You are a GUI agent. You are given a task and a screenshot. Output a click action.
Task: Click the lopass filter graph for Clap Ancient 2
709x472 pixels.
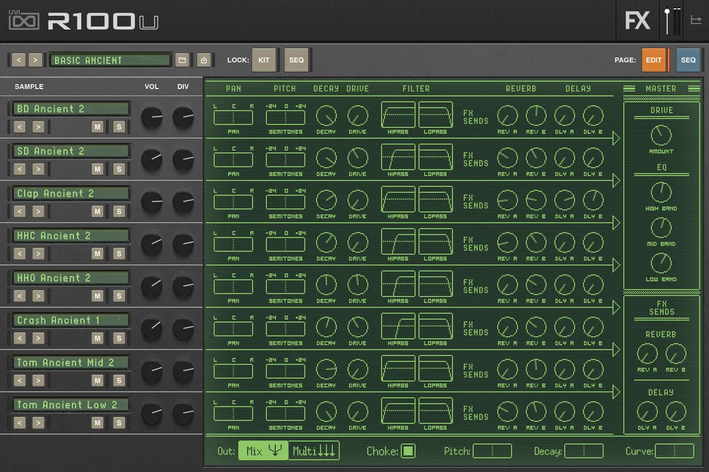pyautogui.click(x=435, y=199)
